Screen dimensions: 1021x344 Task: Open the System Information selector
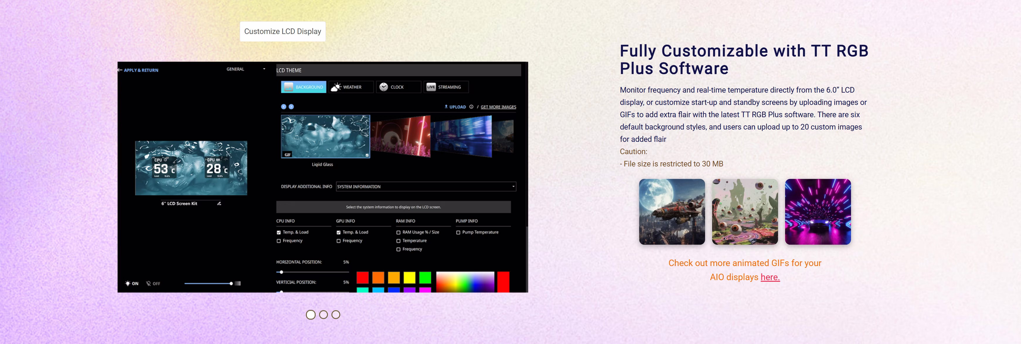point(425,186)
